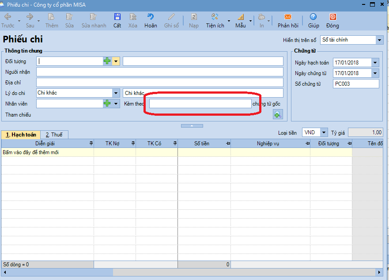The image size is (389, 280).
Task: Click the Đối tượng name field
Action: (x=203, y=61)
